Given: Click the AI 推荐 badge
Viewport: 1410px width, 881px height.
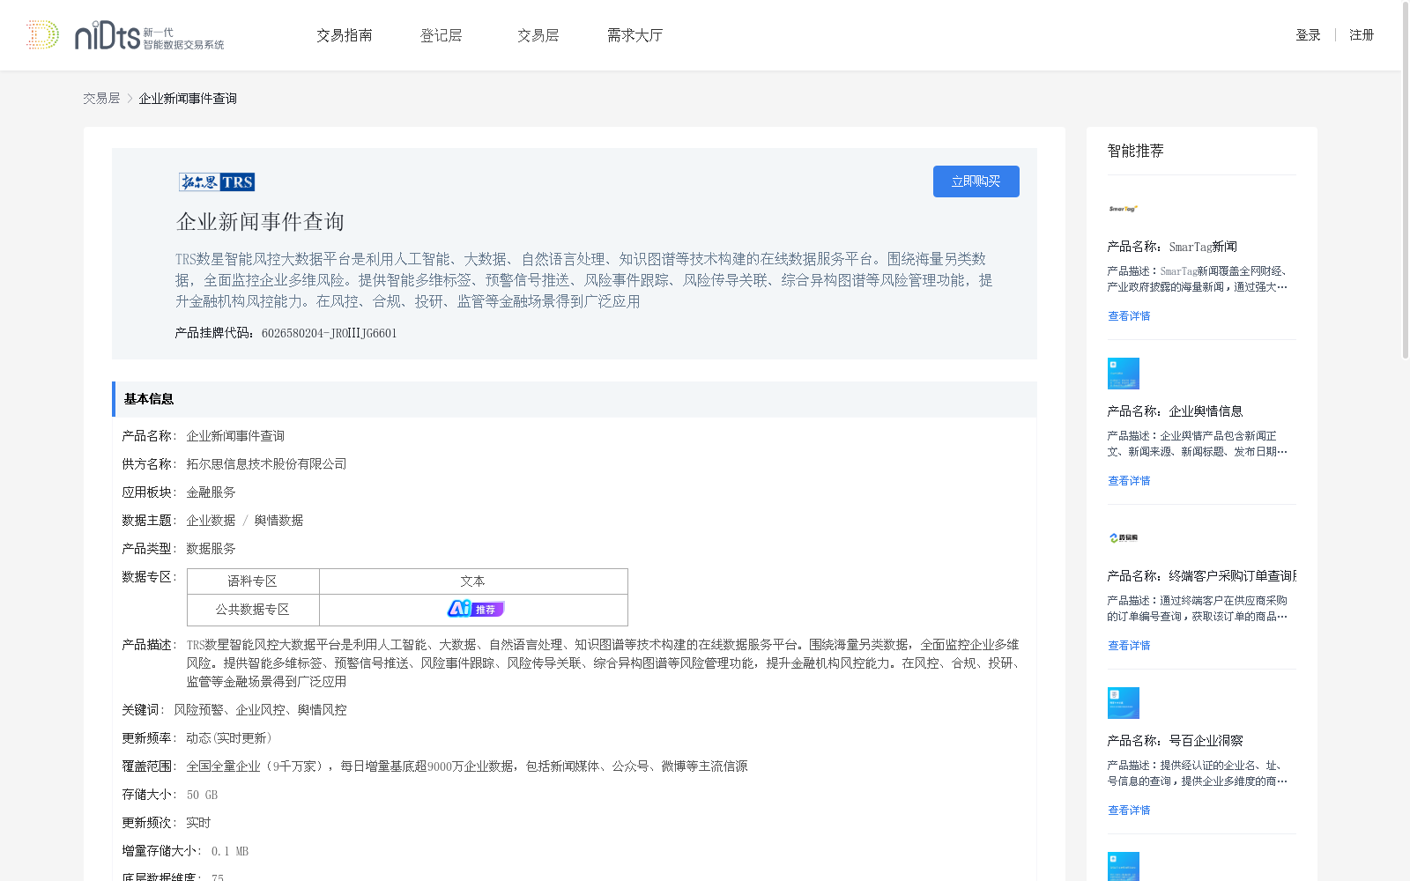Looking at the screenshot, I should [475, 609].
